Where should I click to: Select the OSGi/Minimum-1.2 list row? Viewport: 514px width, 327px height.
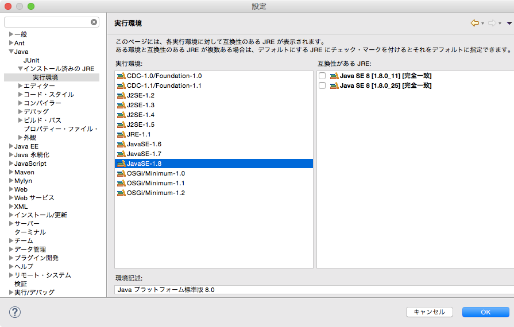[x=214, y=193]
